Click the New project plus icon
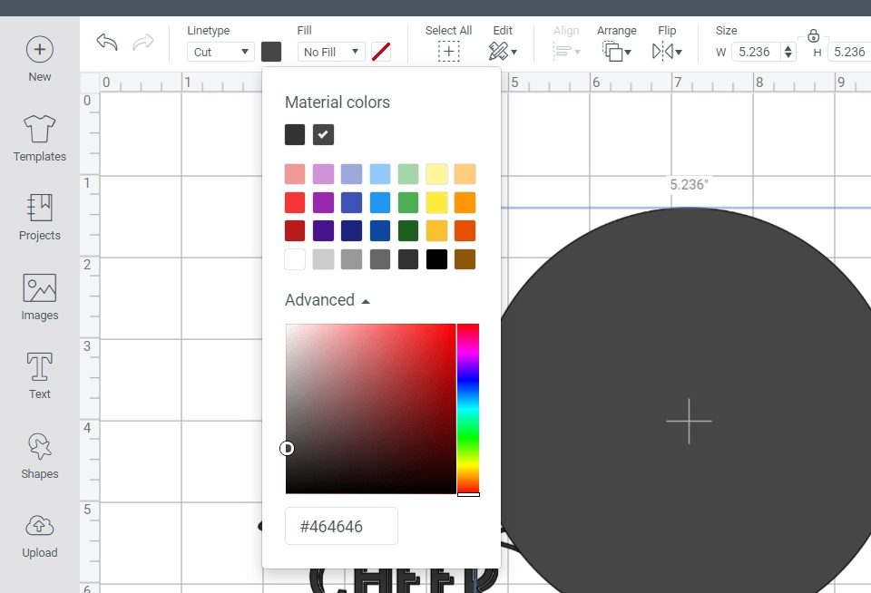This screenshot has height=593, width=871. 39,49
